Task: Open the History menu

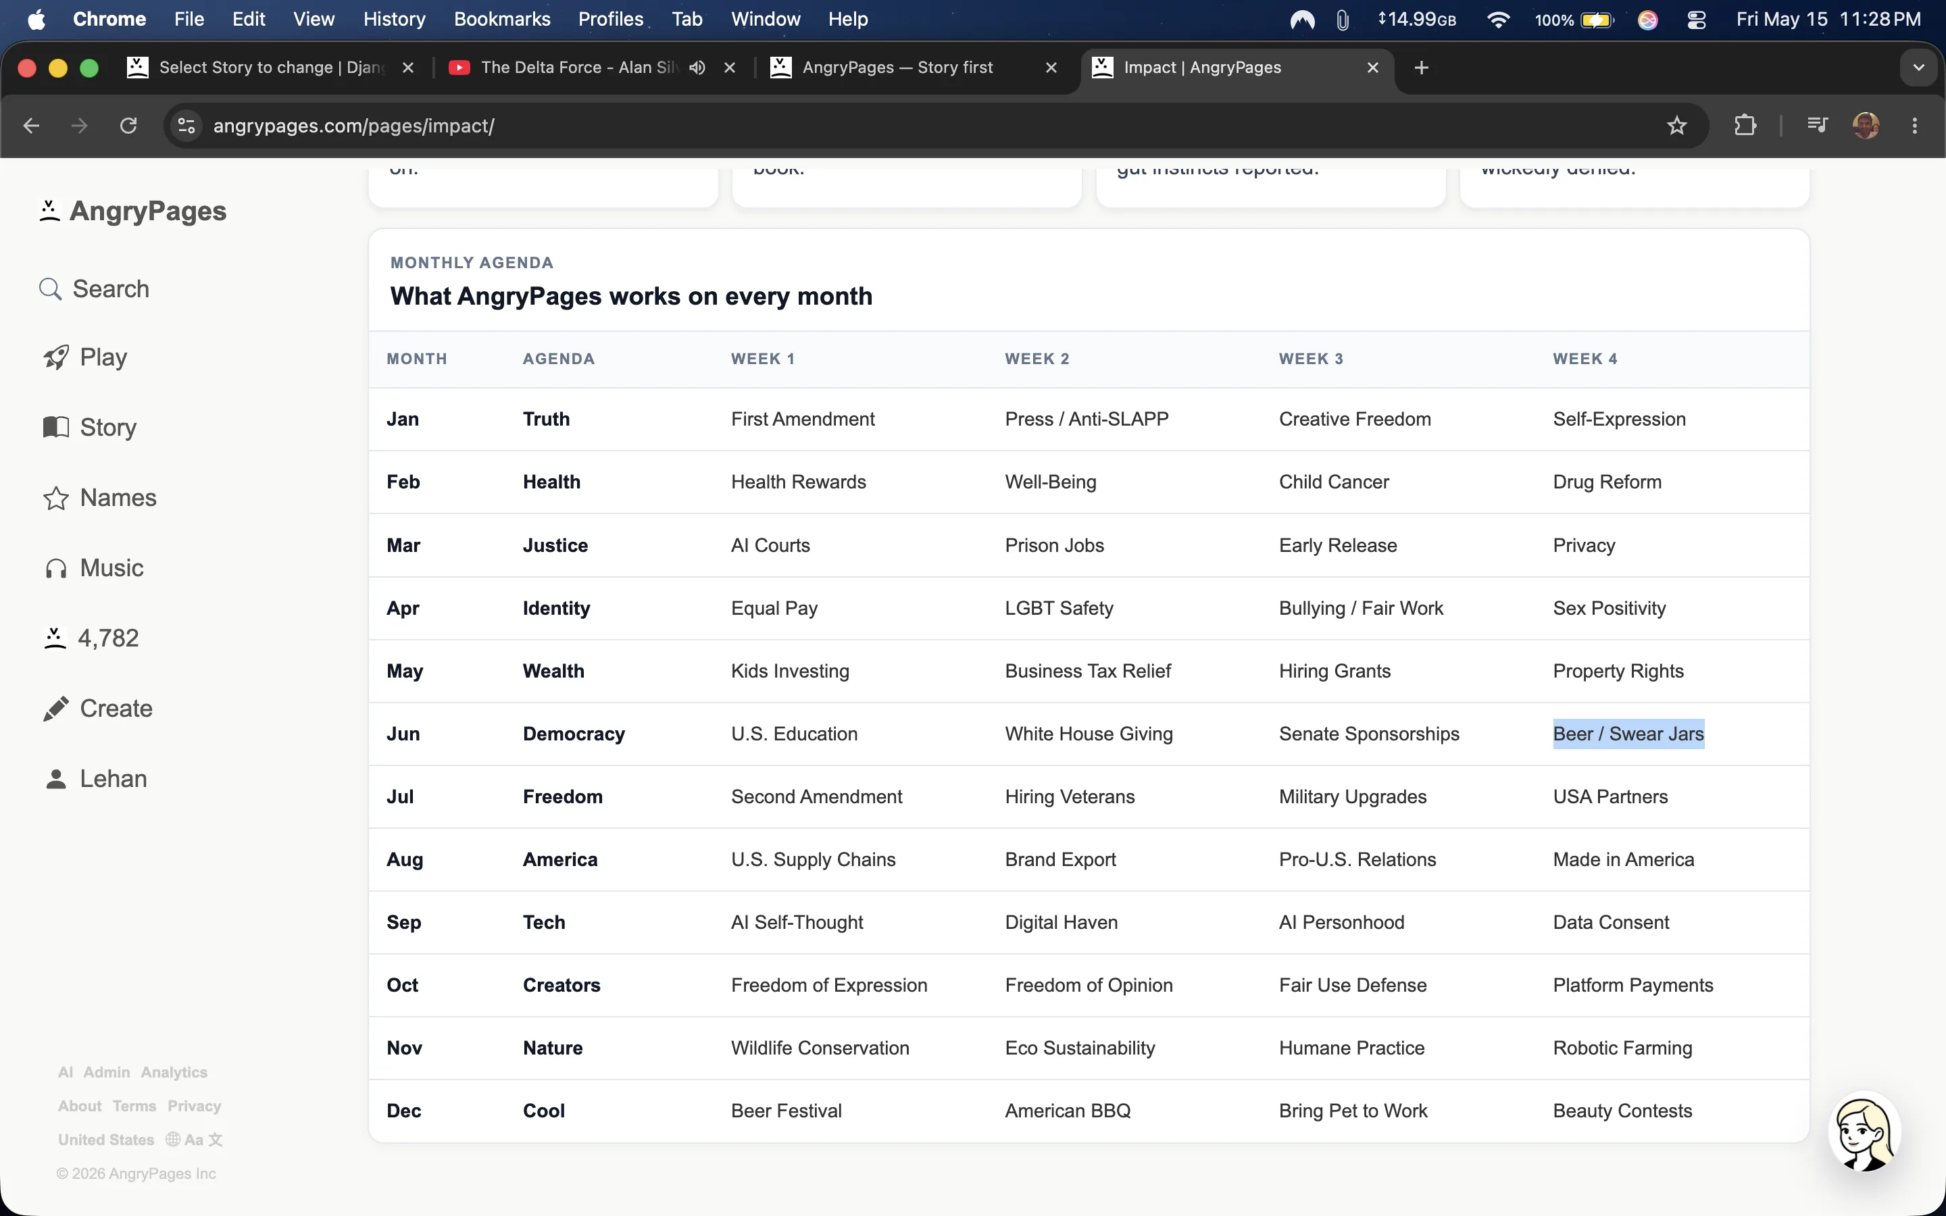Action: 394,20
